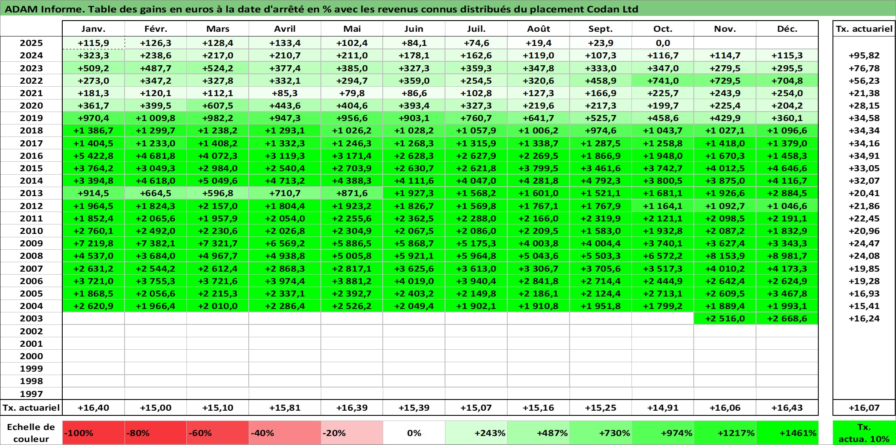Viewport: 896px width, 445px height.
Task: Click the +1217% green swatch
Action: coord(725,433)
